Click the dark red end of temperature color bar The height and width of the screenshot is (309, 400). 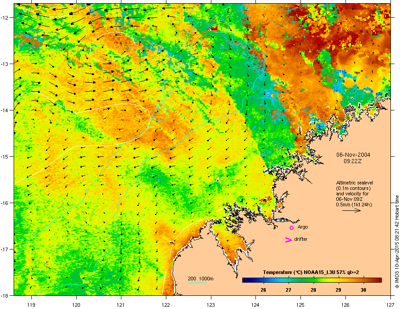pyautogui.click(x=379, y=280)
